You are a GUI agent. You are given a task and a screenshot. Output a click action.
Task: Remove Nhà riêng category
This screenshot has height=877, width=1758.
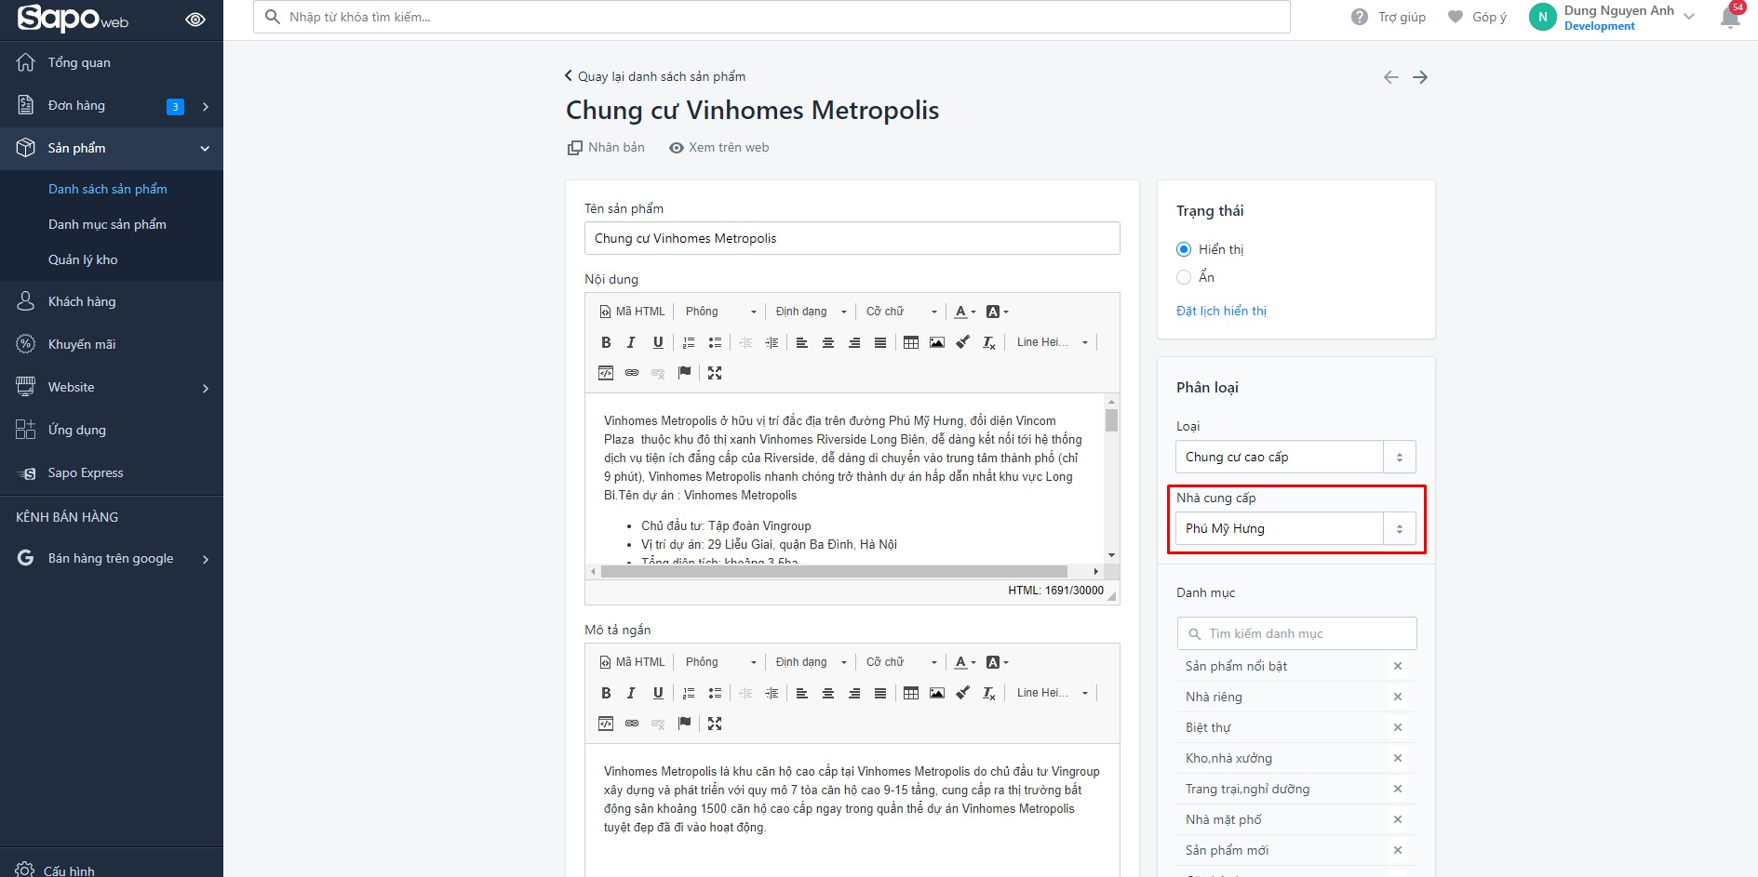(1398, 697)
